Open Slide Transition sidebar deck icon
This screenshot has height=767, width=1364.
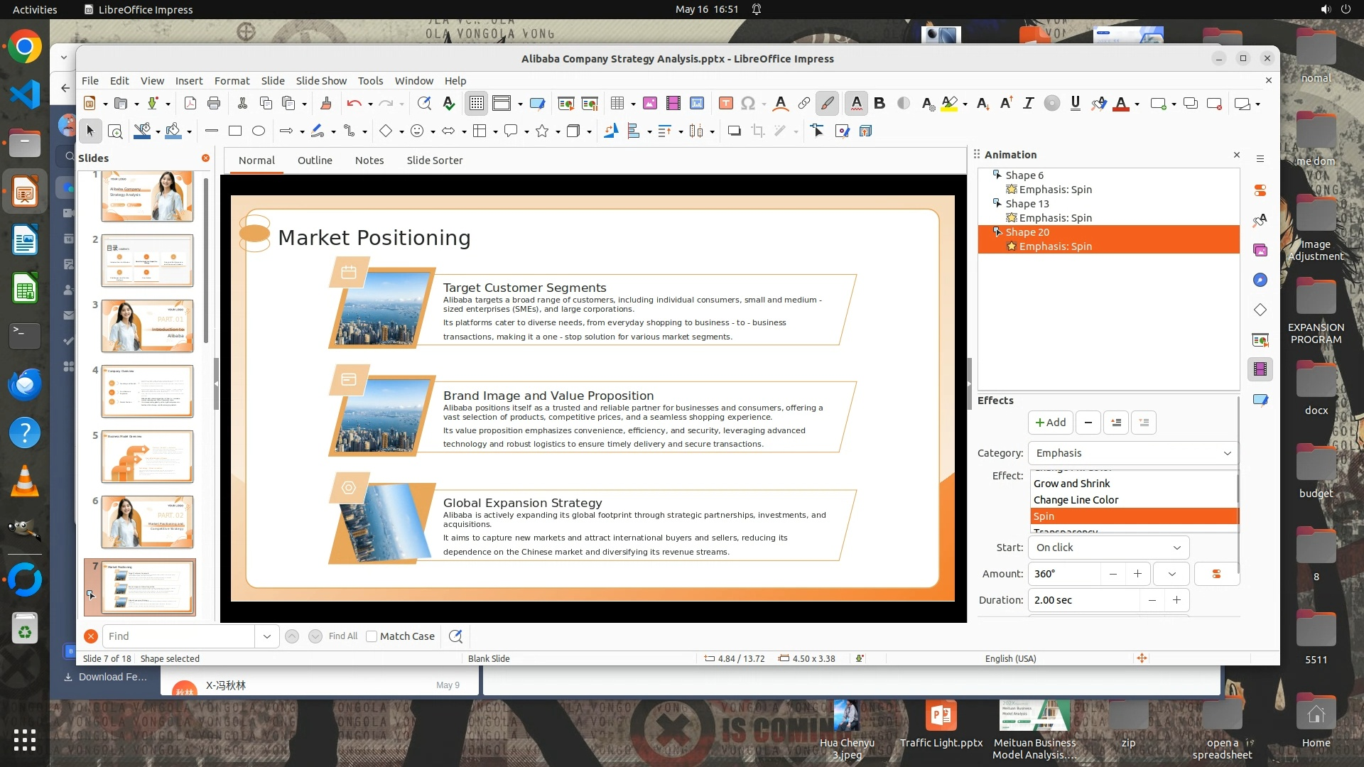[1260, 339]
